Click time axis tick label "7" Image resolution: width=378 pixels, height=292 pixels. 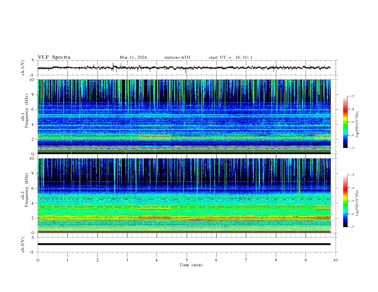click(x=246, y=260)
